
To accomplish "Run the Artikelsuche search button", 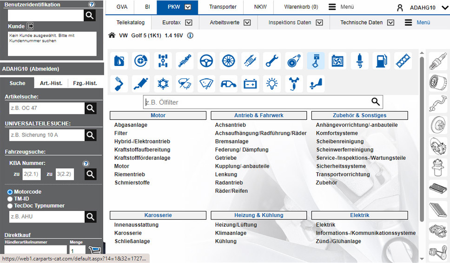I will [x=90, y=108].
